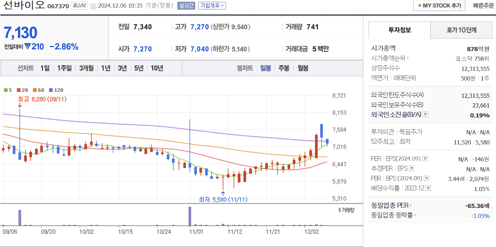Screen dimensions: 496x247
Task: Click the green 5-day moving average legend
Action: click(8, 90)
